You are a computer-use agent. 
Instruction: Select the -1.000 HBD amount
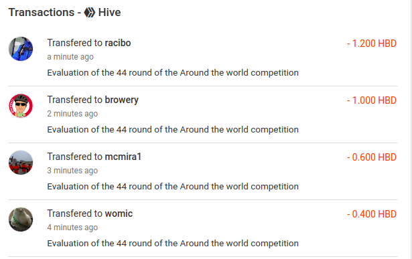[x=372, y=100]
